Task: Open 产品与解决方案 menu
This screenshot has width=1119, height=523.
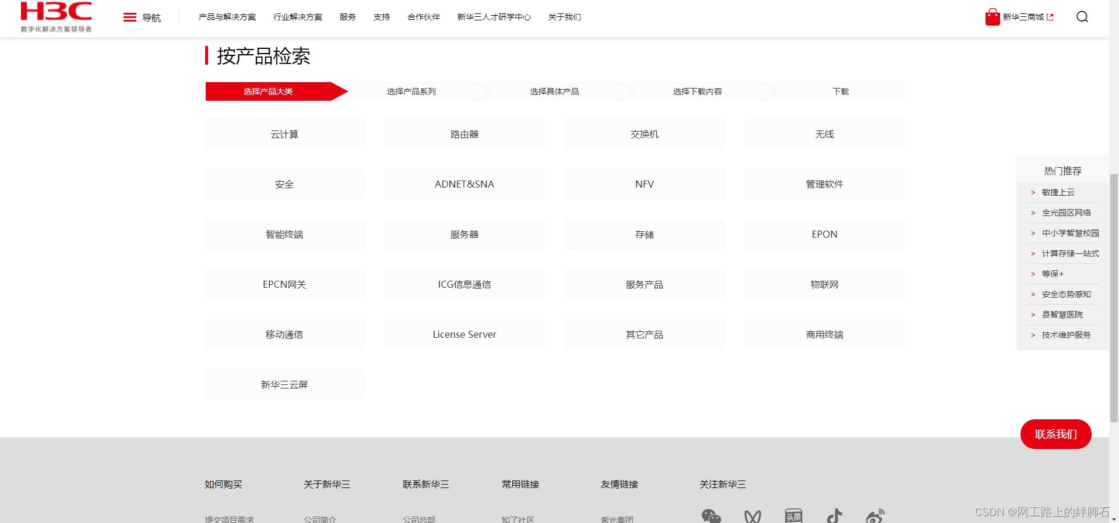Action: click(x=227, y=17)
